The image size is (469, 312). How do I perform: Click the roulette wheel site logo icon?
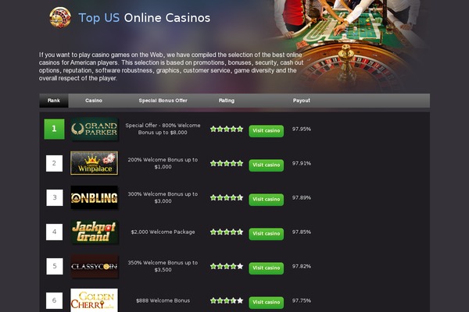60,18
